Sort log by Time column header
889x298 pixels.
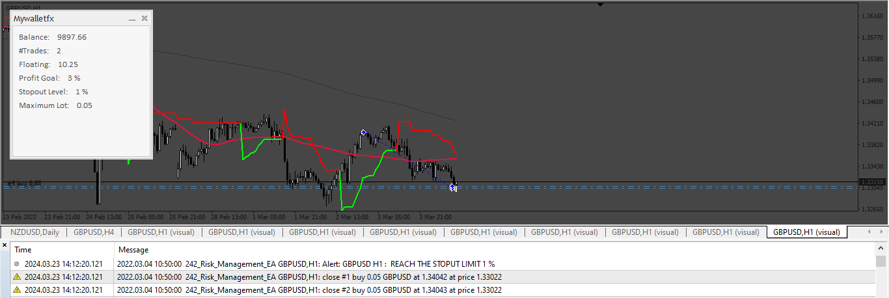click(x=62, y=249)
